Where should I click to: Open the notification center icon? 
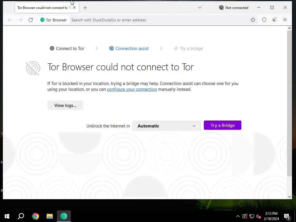(x=287, y=216)
